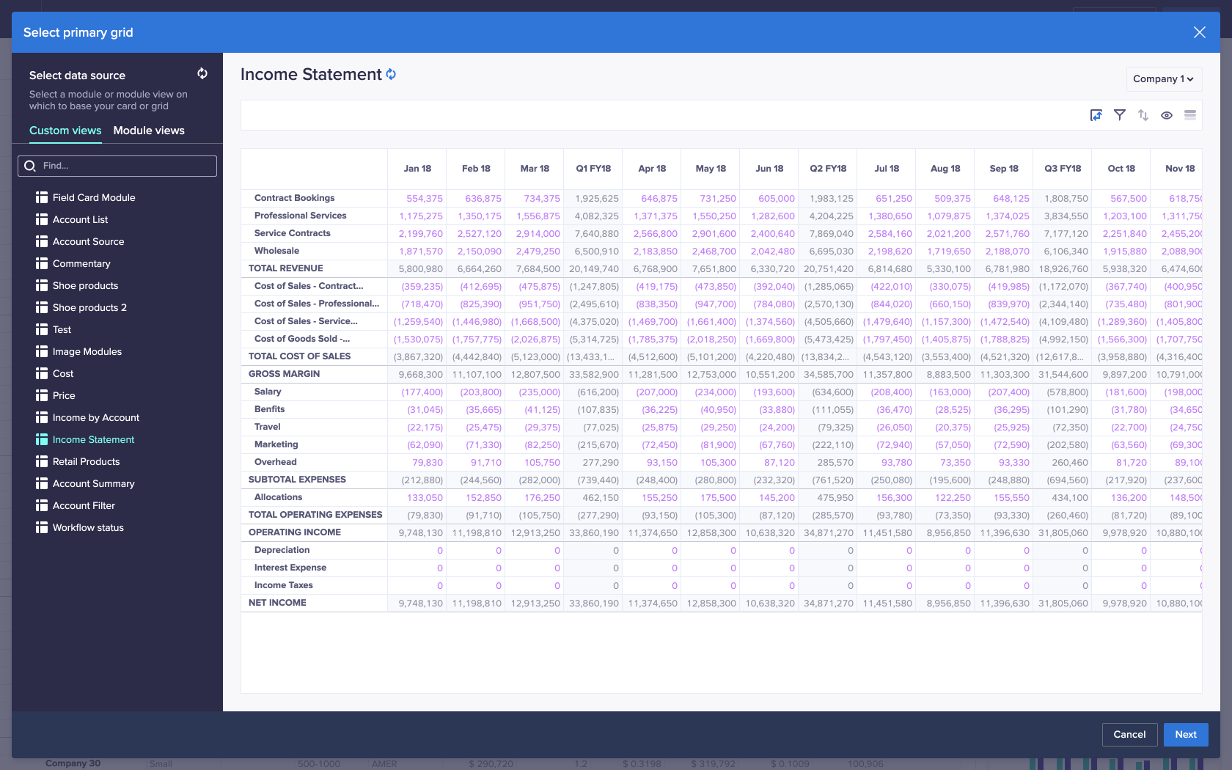The width and height of the screenshot is (1232, 770).
Task: Switch to the Module views tab
Action: point(149,131)
